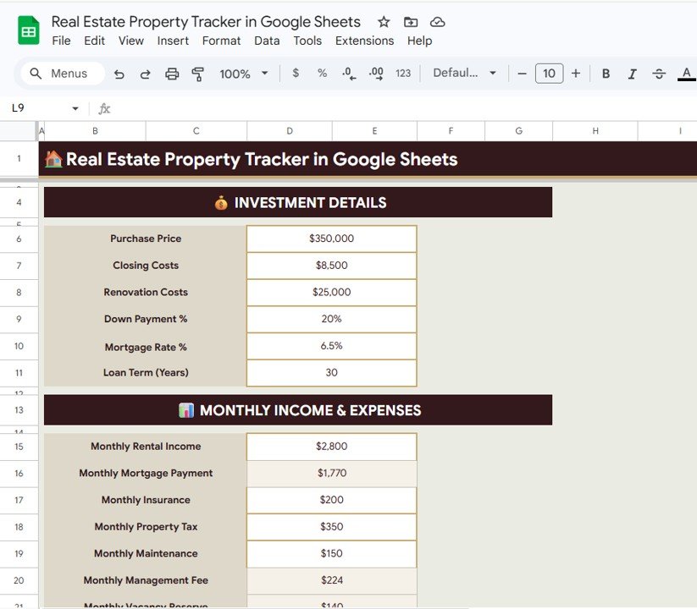Screen dimensions: 697x609
Task: Open the zoom level dropdown (100%)
Action: click(244, 74)
